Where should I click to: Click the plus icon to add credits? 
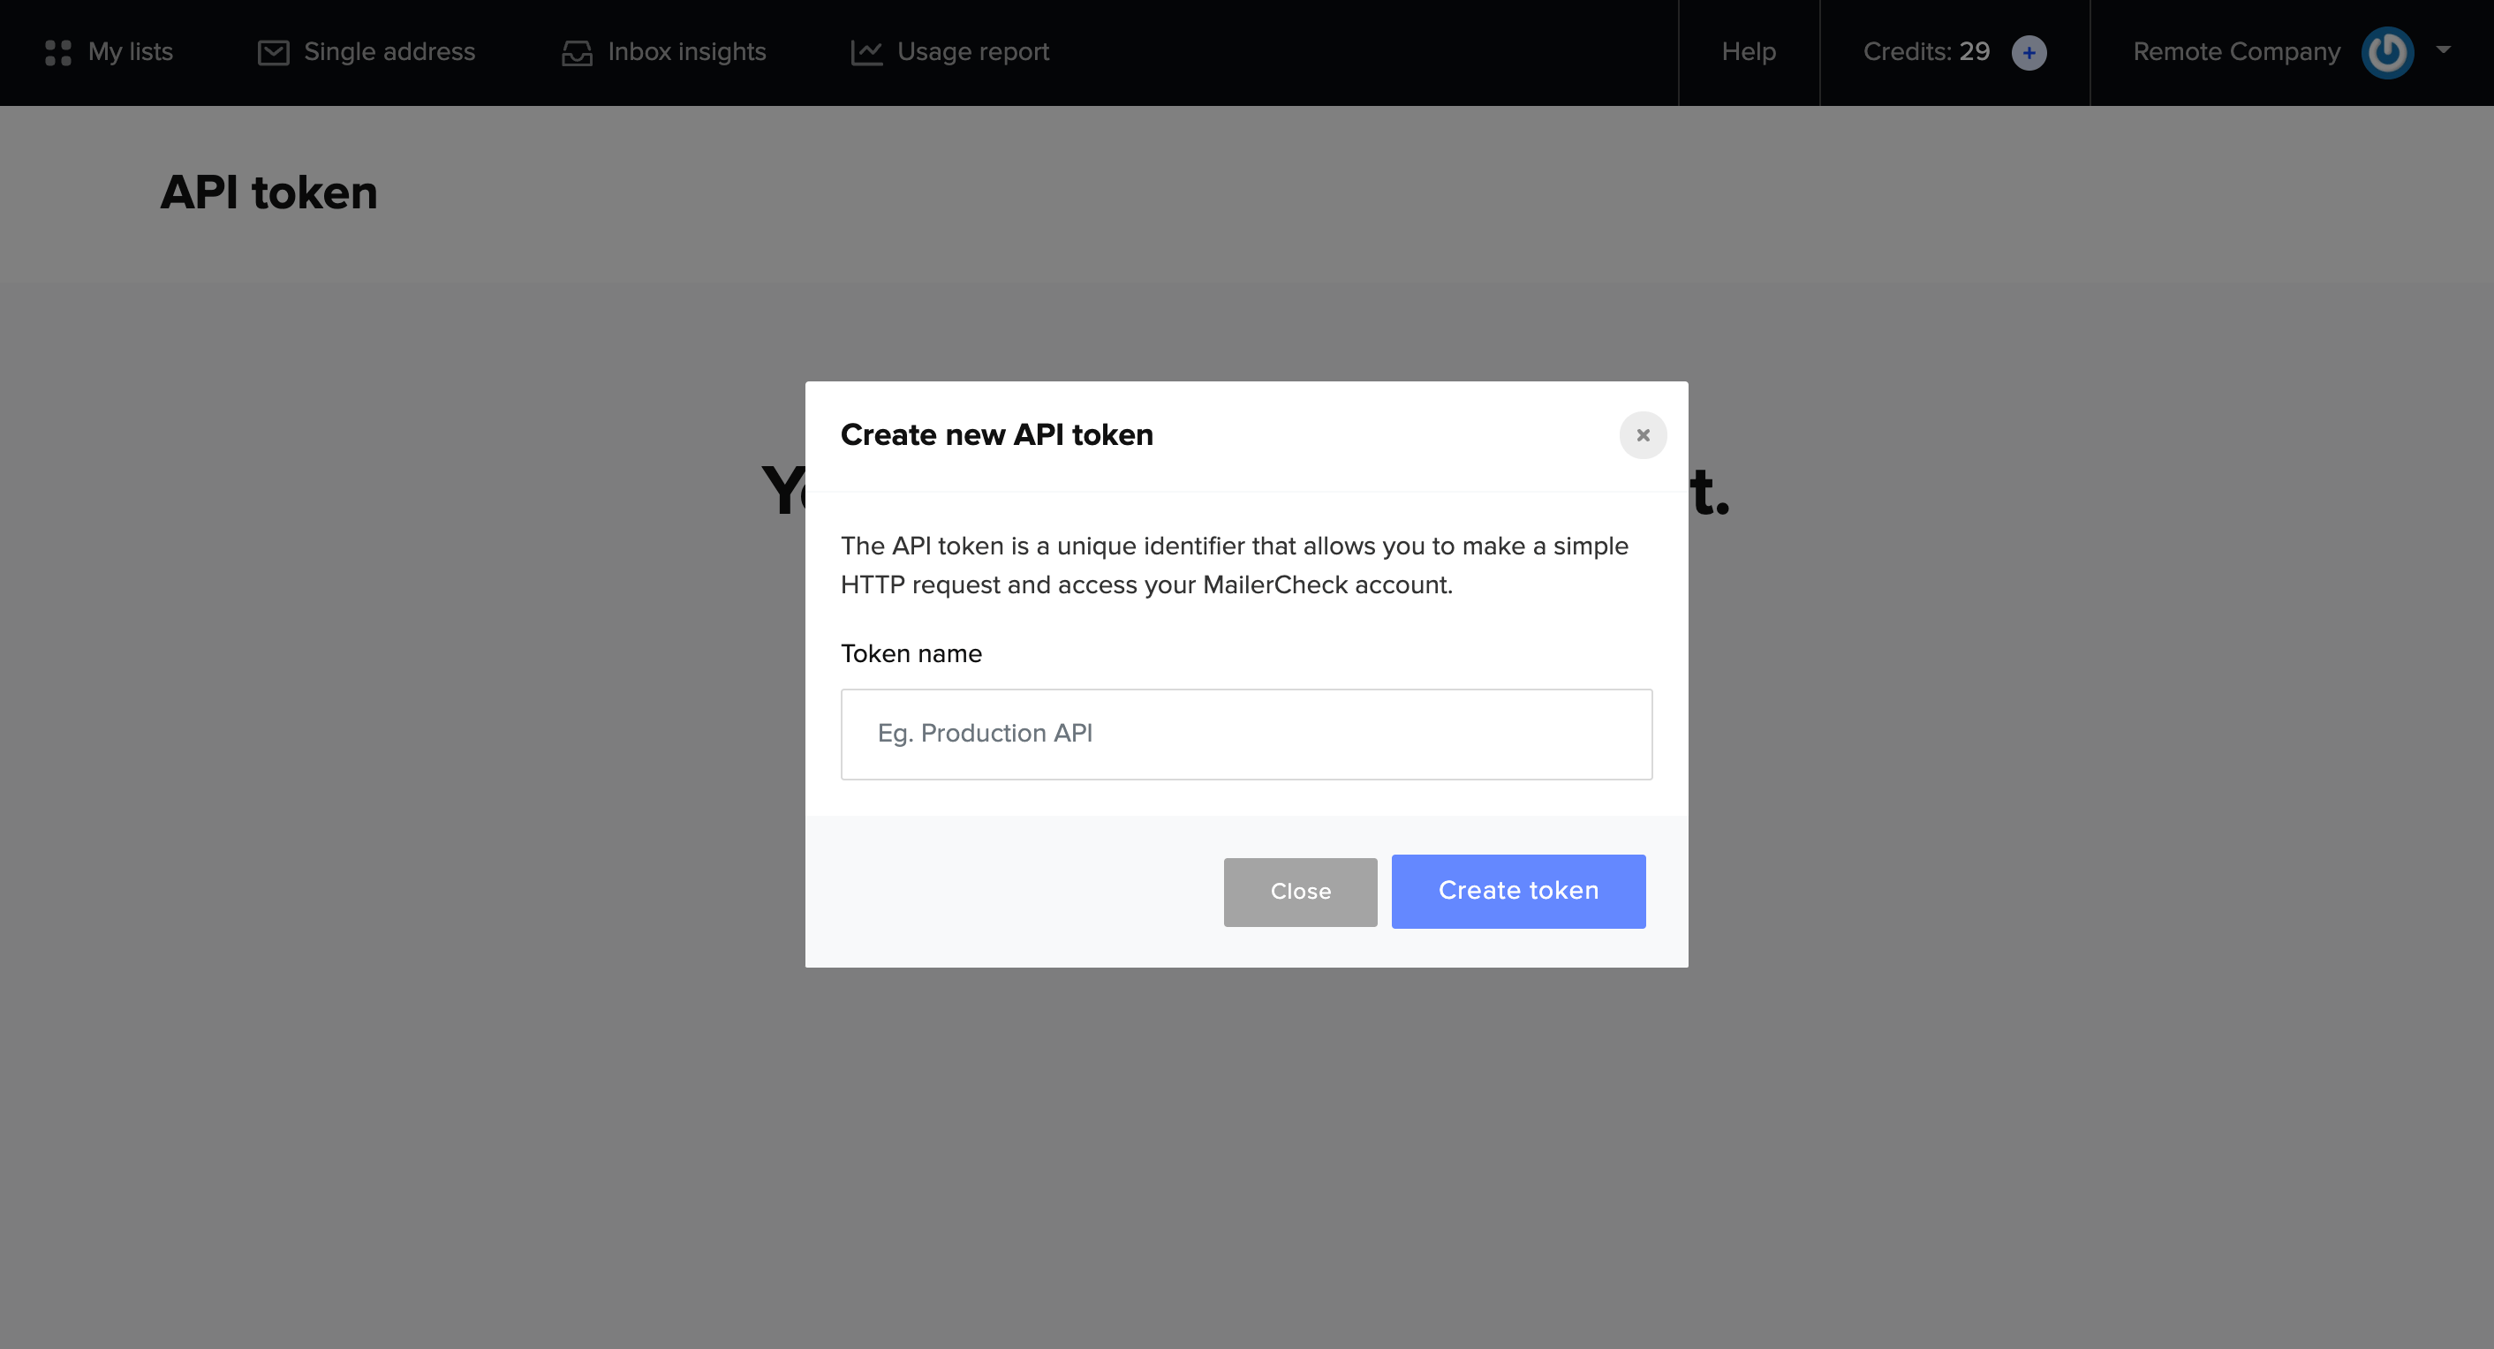[x=2029, y=52]
